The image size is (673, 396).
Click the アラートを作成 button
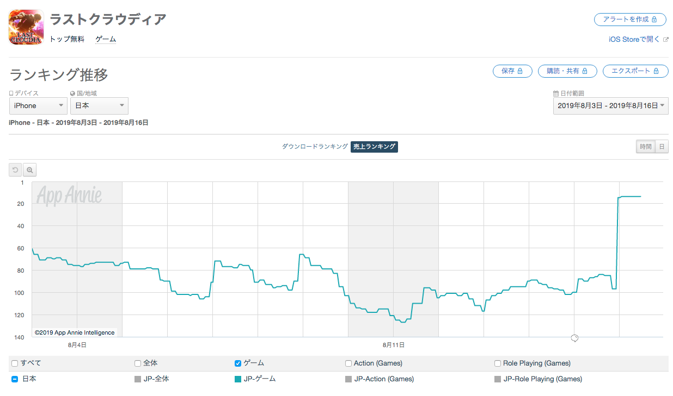coord(630,20)
